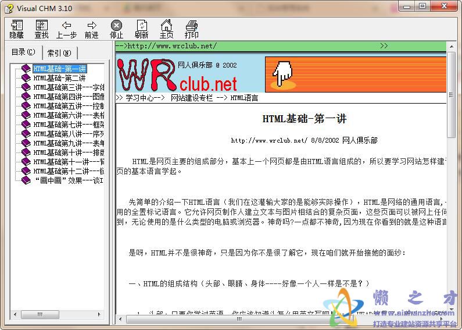Click tree panel scroll left arrow
The image size is (462, 330).
coord(15,314)
